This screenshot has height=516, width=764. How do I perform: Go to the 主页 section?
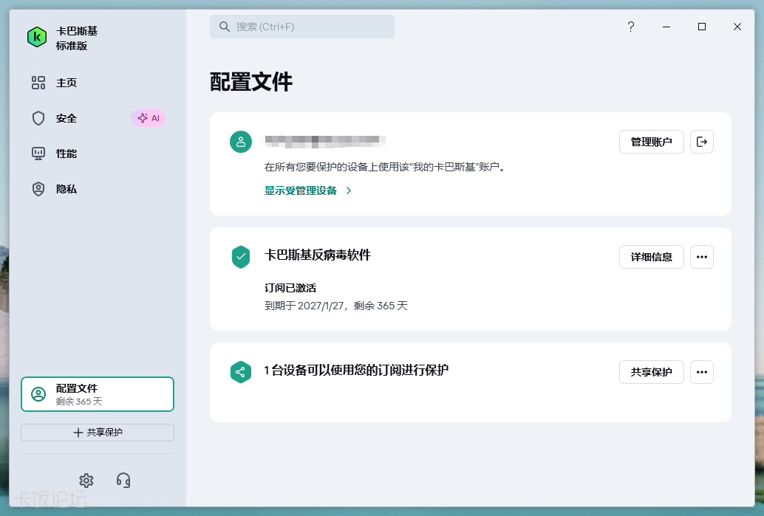tap(66, 83)
